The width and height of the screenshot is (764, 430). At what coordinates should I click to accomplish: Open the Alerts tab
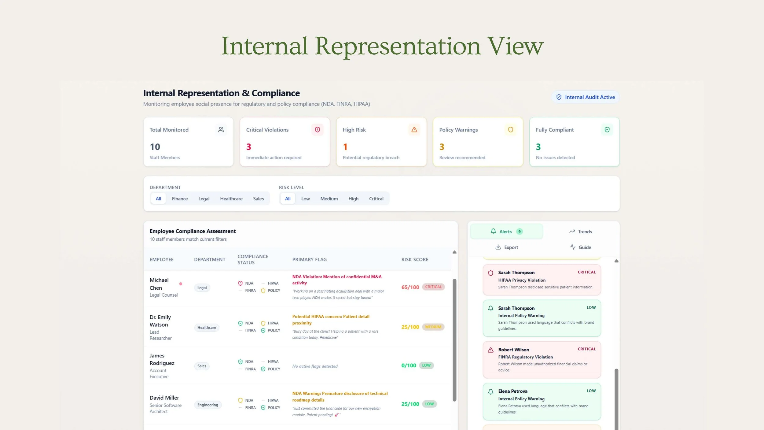click(x=506, y=232)
